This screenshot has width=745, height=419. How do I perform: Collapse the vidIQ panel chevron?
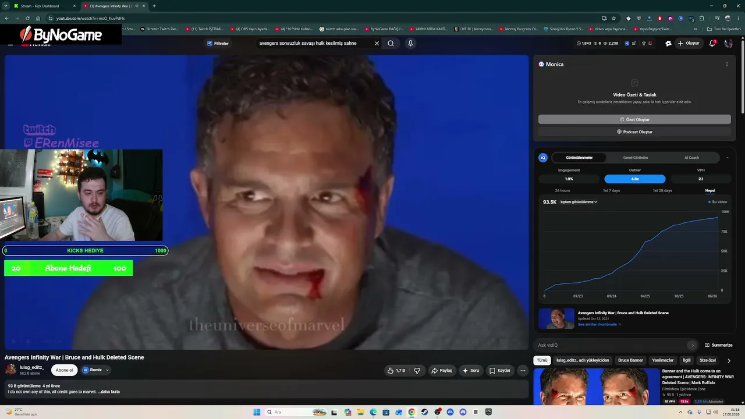[727, 158]
